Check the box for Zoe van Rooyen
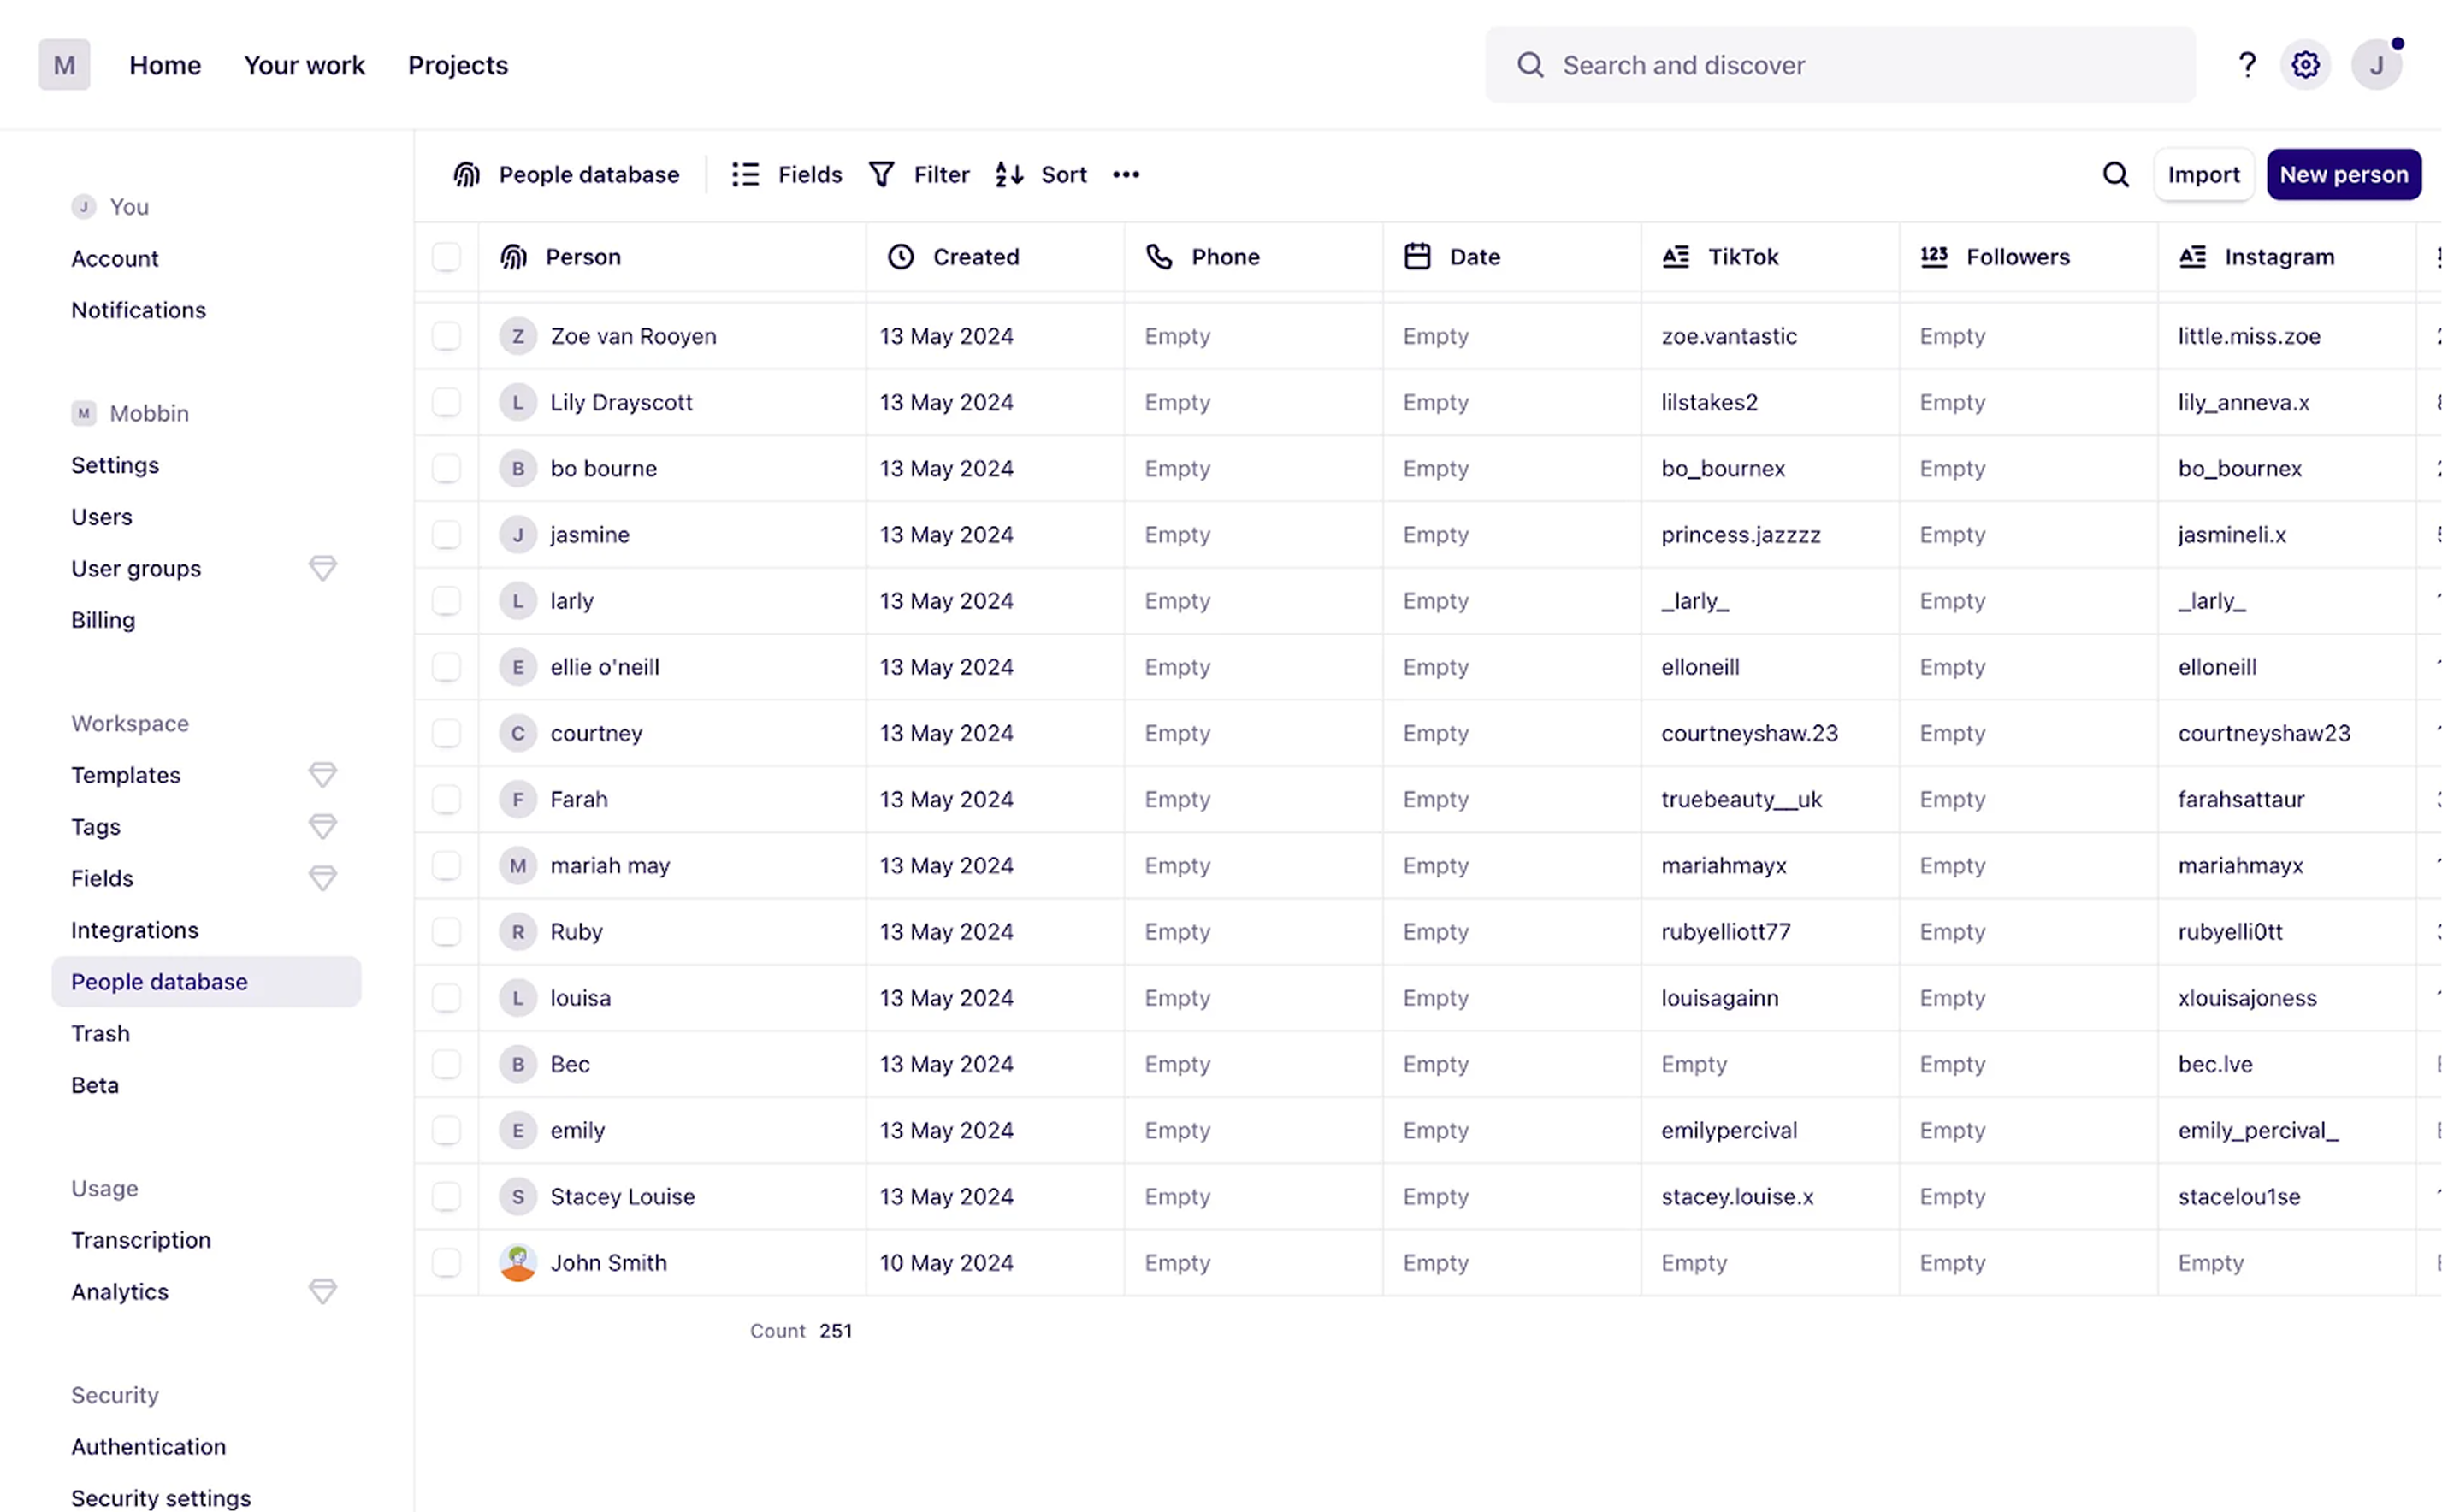Screen dimensions: 2442x1512 tap(446, 336)
